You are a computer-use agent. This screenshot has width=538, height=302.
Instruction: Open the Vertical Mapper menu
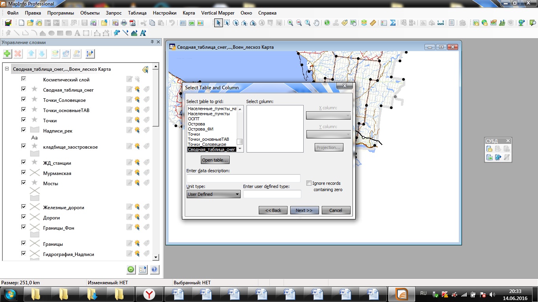point(217,13)
